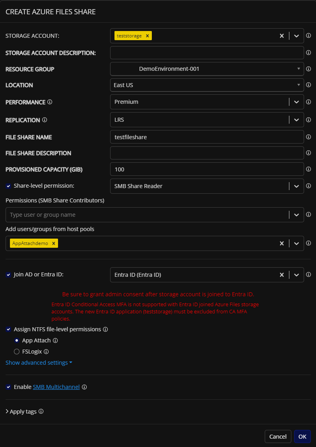Click info icon next to SMB Multichannel
This screenshot has width=316, height=447.
pyautogui.click(x=84, y=387)
